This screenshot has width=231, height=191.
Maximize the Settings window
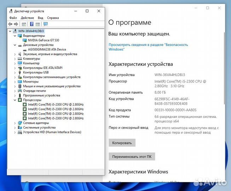pos(207,8)
